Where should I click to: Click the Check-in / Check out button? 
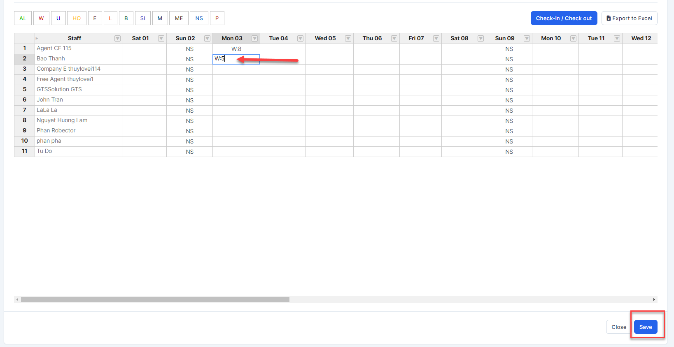click(564, 18)
